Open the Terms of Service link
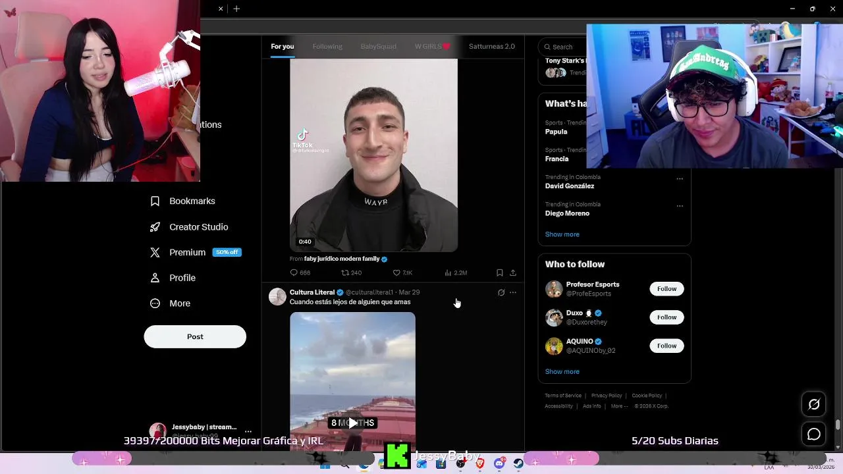Screen dimensions: 843x474 (563, 396)
